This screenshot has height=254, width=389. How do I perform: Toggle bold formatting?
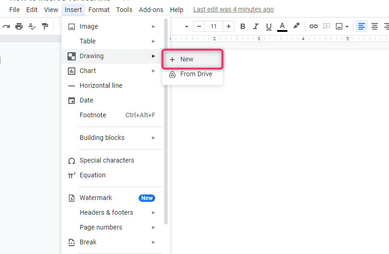243,26
